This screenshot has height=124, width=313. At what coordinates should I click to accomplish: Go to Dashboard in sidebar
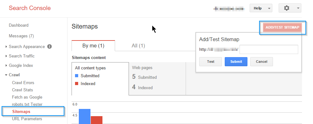[19, 25]
